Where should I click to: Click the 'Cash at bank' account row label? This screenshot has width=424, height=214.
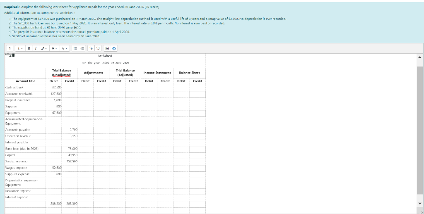click(14, 88)
